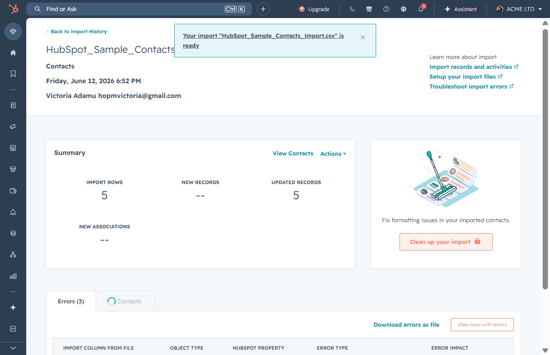Click the 'ERROR IMPACT' column header
The height and width of the screenshot is (355, 550).
point(450,348)
